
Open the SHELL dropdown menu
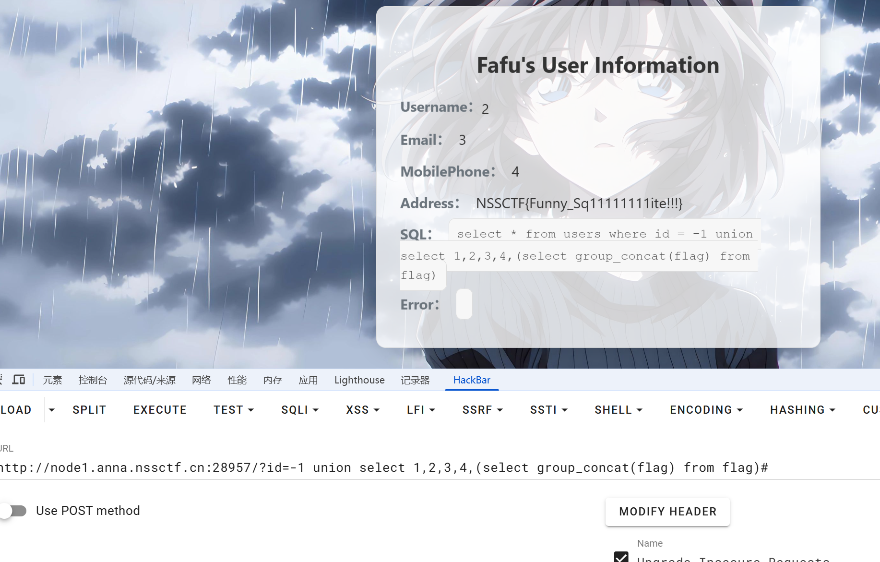pyautogui.click(x=618, y=410)
